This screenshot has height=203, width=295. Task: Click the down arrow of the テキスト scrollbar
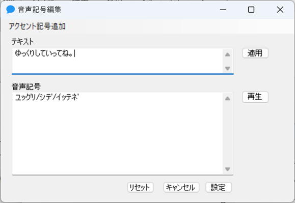click(227, 68)
